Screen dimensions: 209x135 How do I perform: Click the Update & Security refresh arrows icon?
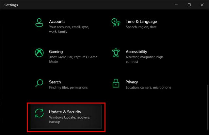(39, 113)
